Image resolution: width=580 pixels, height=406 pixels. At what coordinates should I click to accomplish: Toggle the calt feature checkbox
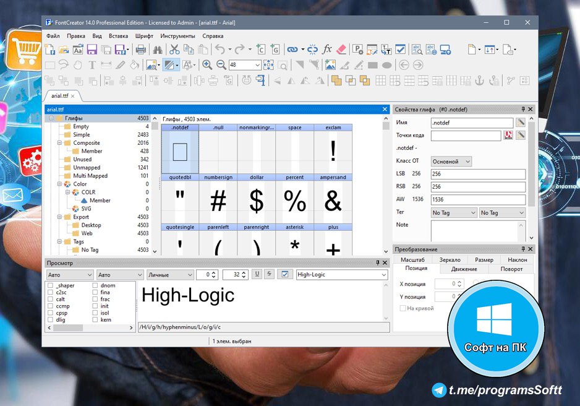click(50, 299)
